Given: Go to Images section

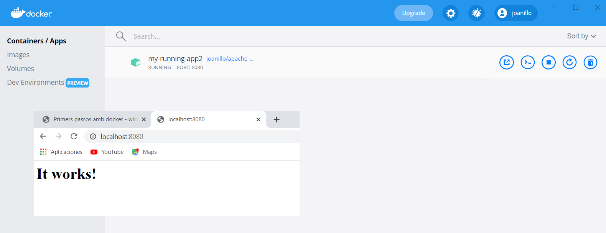Looking at the screenshot, I should point(18,55).
